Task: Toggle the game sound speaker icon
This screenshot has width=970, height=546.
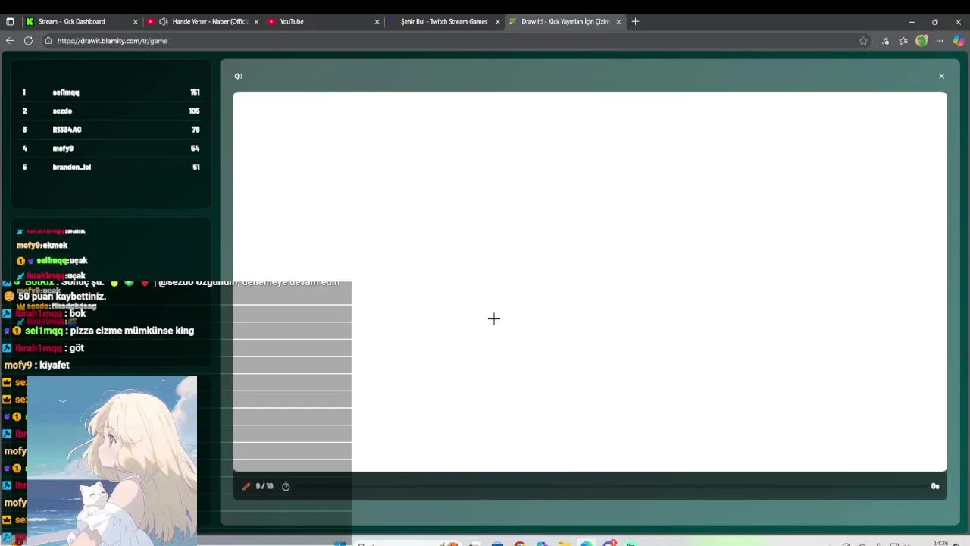Action: (238, 76)
